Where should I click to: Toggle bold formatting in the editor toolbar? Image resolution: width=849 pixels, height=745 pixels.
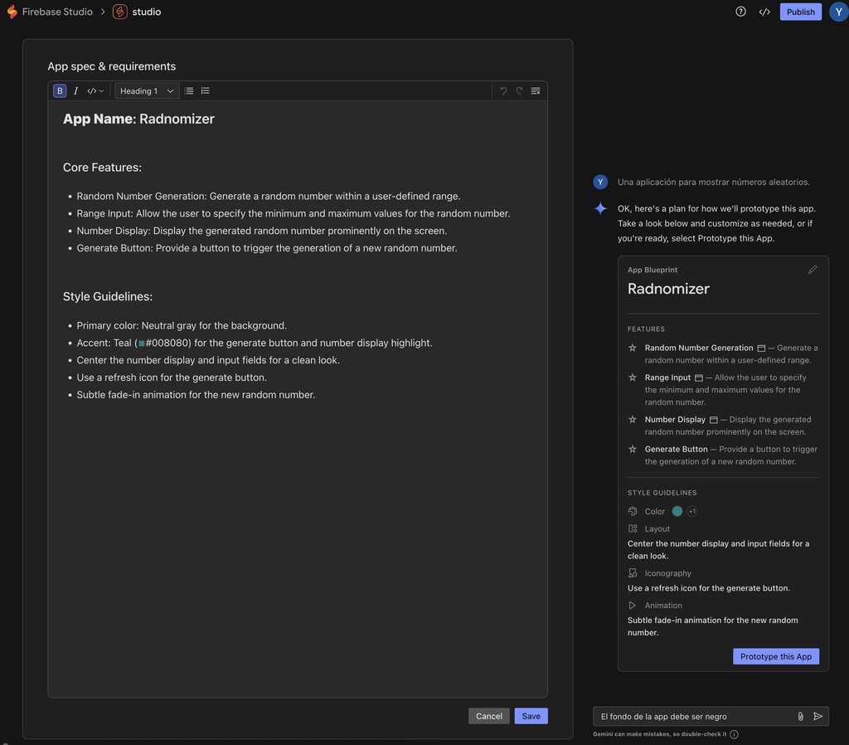click(x=59, y=90)
